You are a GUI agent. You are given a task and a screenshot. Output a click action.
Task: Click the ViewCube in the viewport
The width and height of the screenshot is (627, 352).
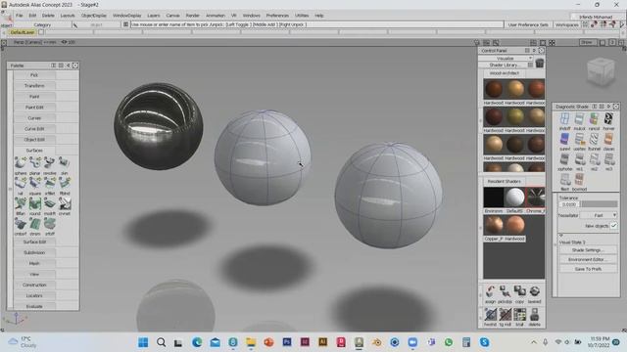point(601,71)
